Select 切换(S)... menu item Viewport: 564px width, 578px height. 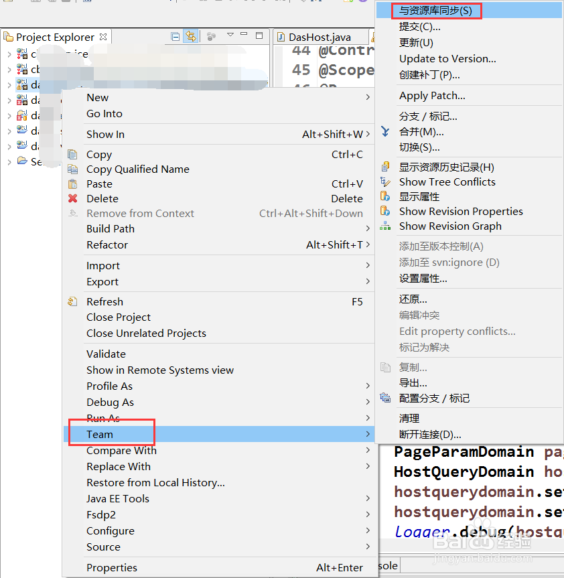pos(470,147)
